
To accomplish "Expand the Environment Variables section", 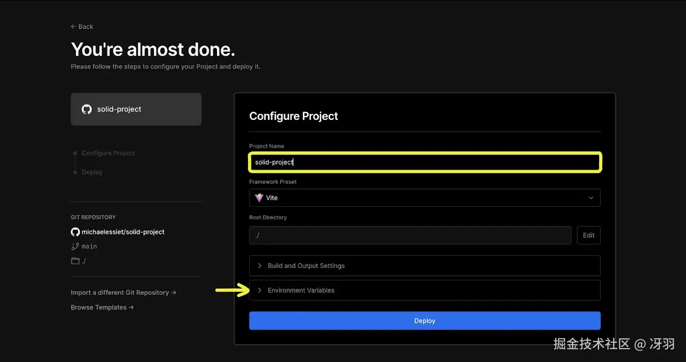I will tap(425, 291).
